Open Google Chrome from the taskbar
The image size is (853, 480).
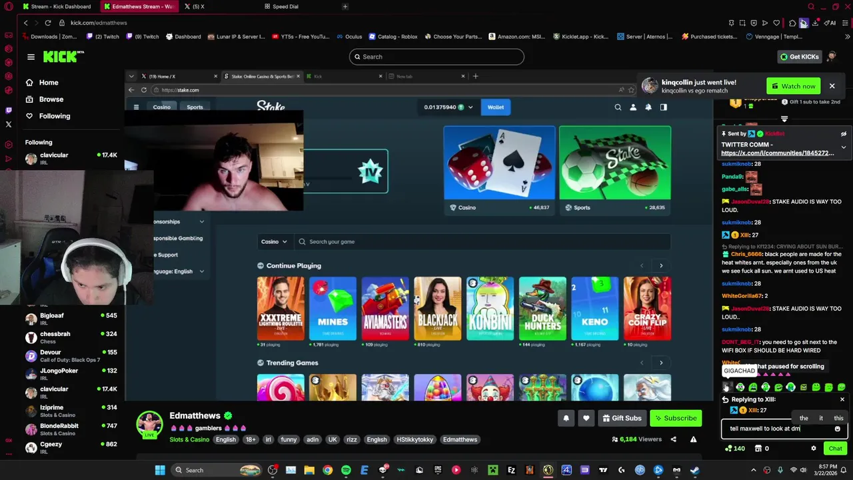click(328, 470)
